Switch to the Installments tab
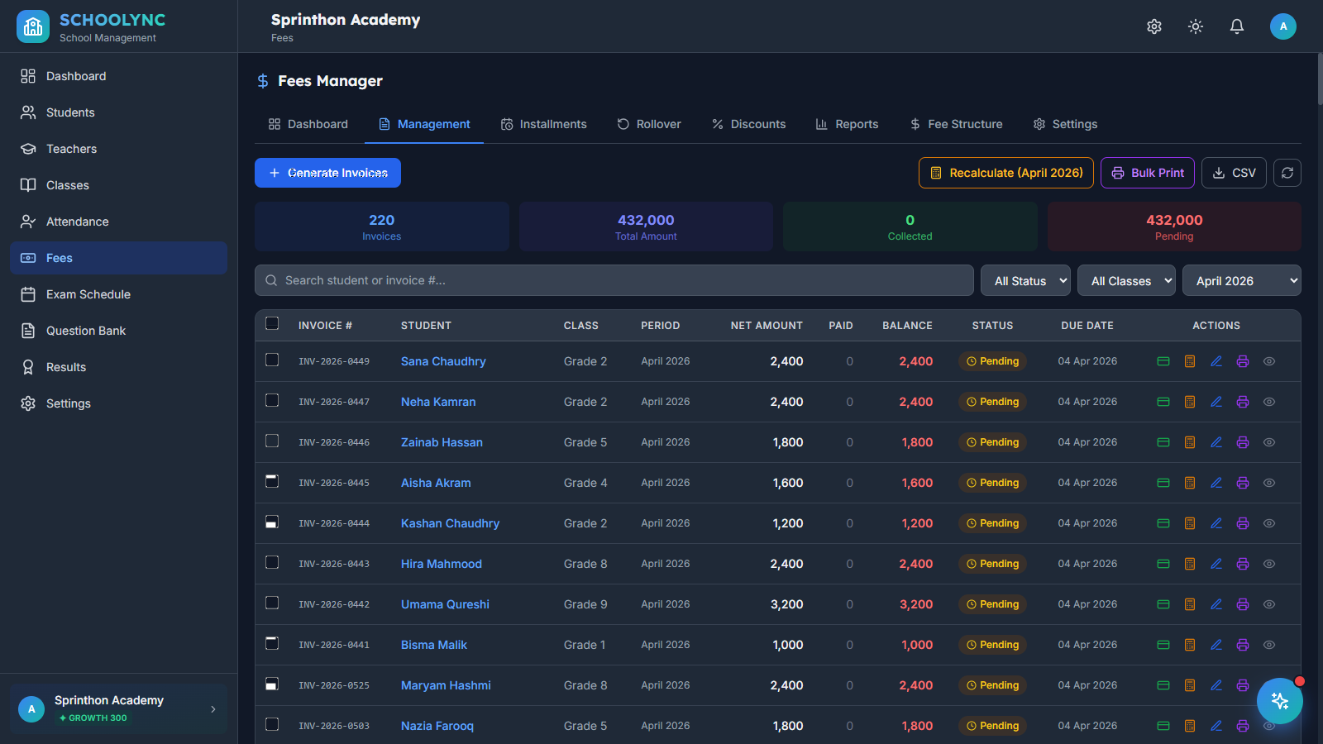The width and height of the screenshot is (1323, 744). tap(543, 124)
